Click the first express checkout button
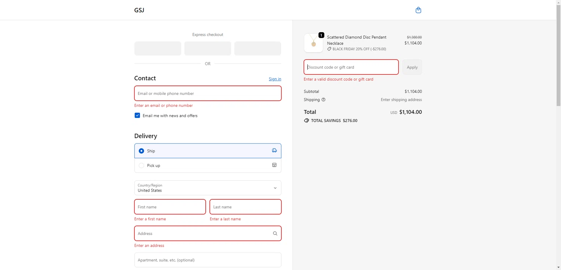 (158, 49)
